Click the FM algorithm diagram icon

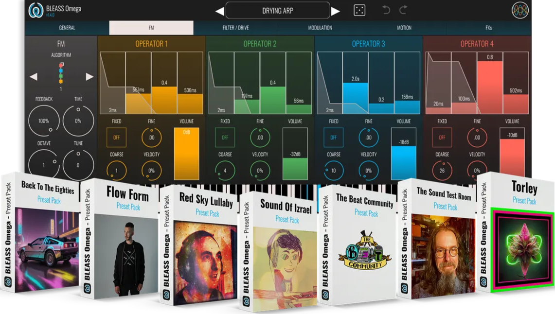(61, 73)
